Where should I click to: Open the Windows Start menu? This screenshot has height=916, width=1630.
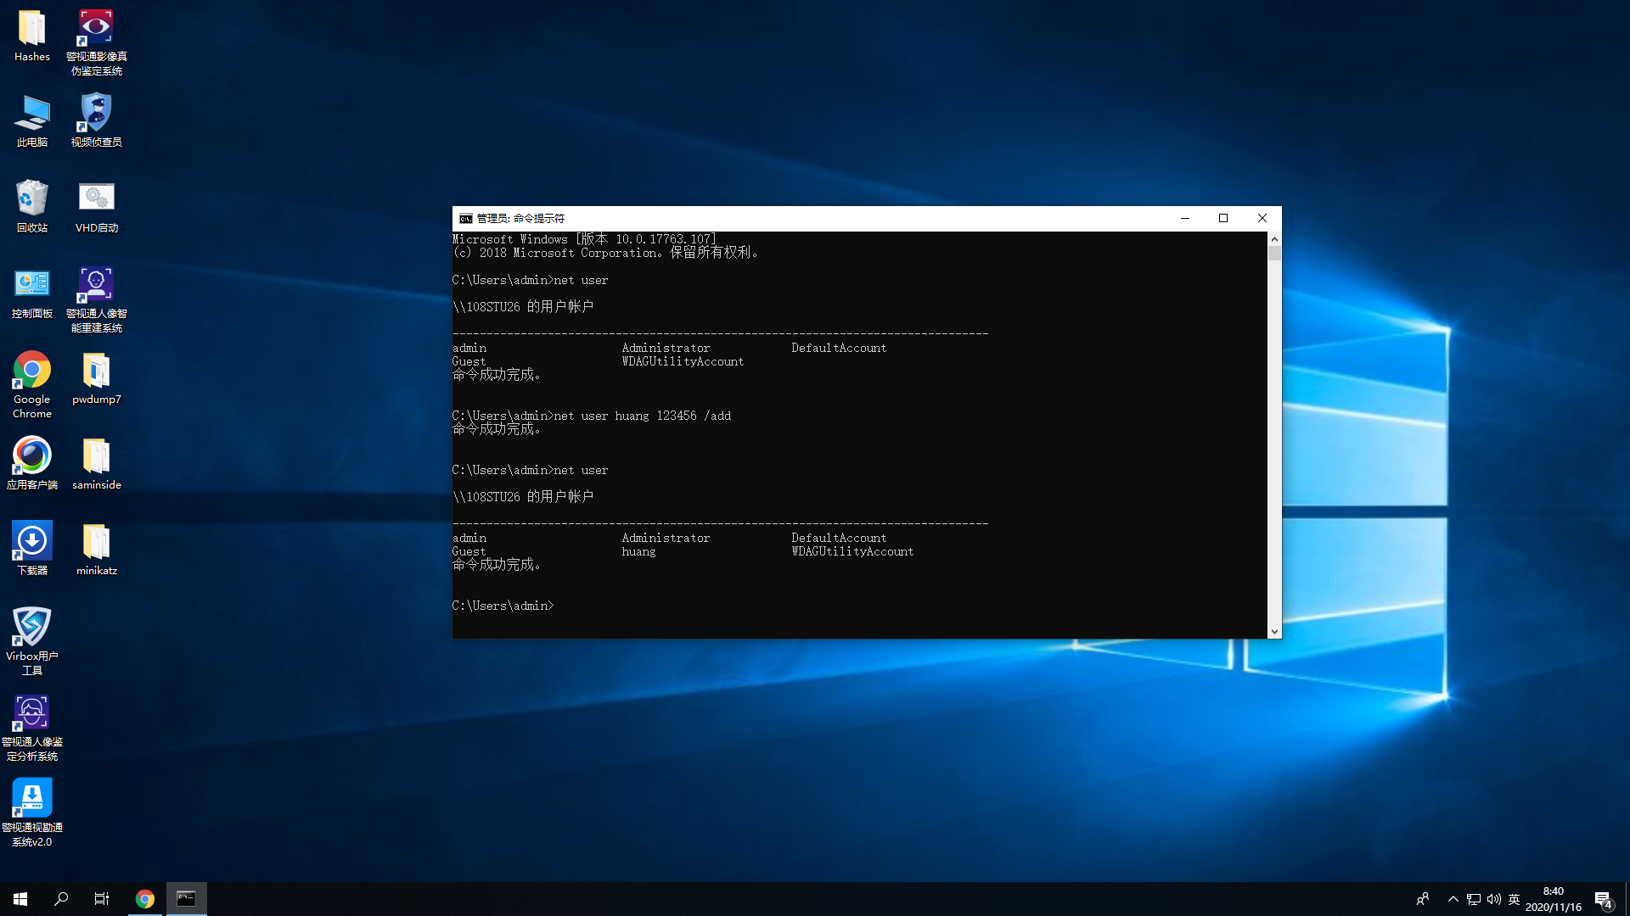click(20, 899)
